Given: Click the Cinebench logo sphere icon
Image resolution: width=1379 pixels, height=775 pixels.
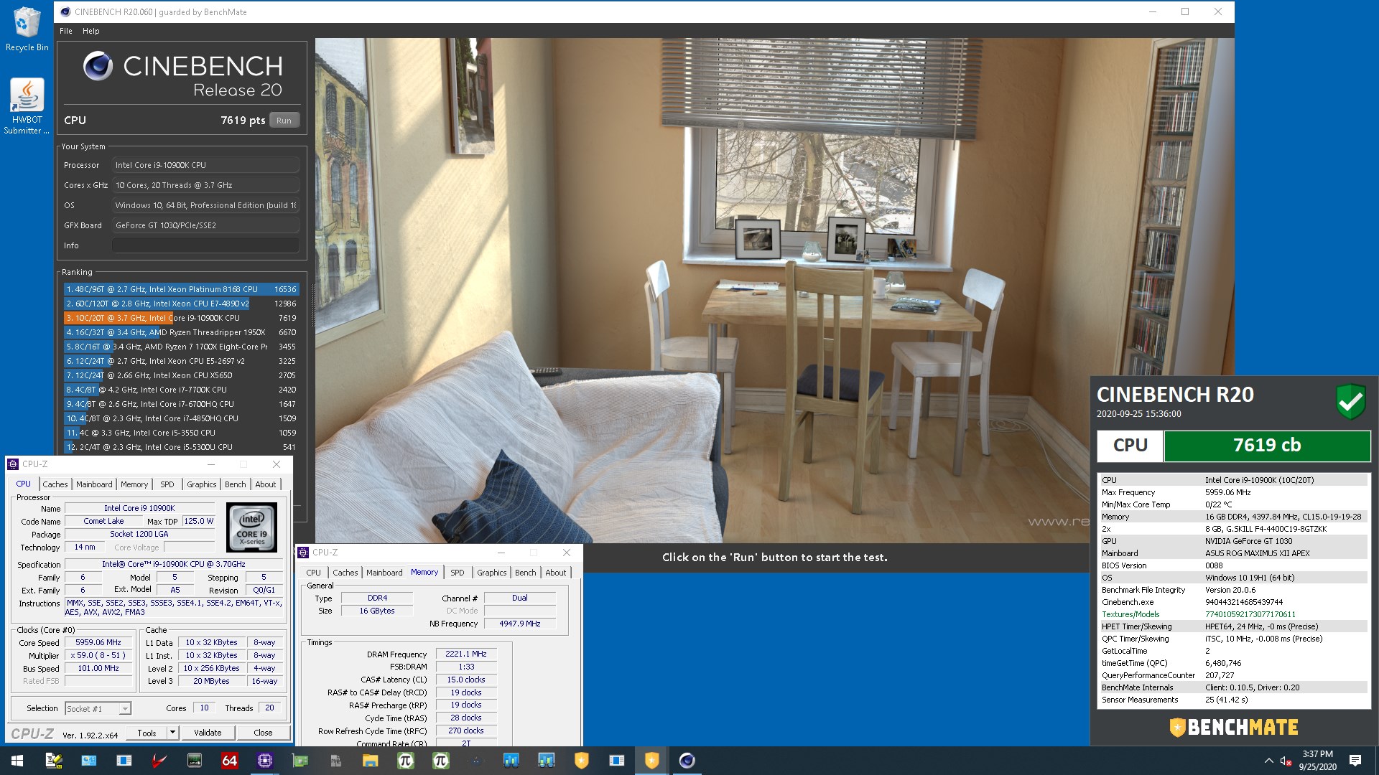Looking at the screenshot, I should (98, 66).
